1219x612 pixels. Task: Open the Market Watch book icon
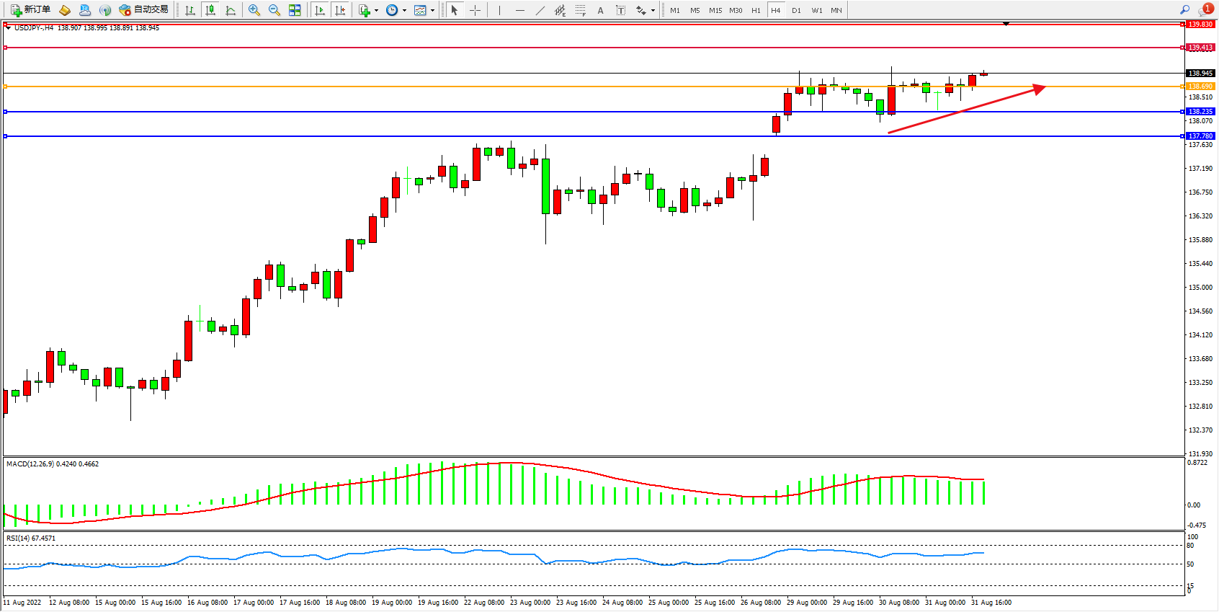click(x=65, y=10)
